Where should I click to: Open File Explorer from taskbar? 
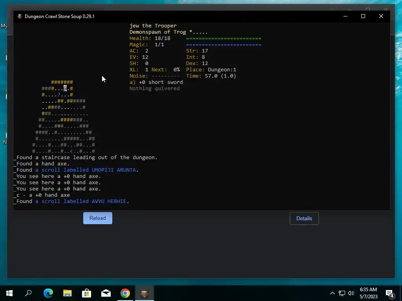[68, 293]
